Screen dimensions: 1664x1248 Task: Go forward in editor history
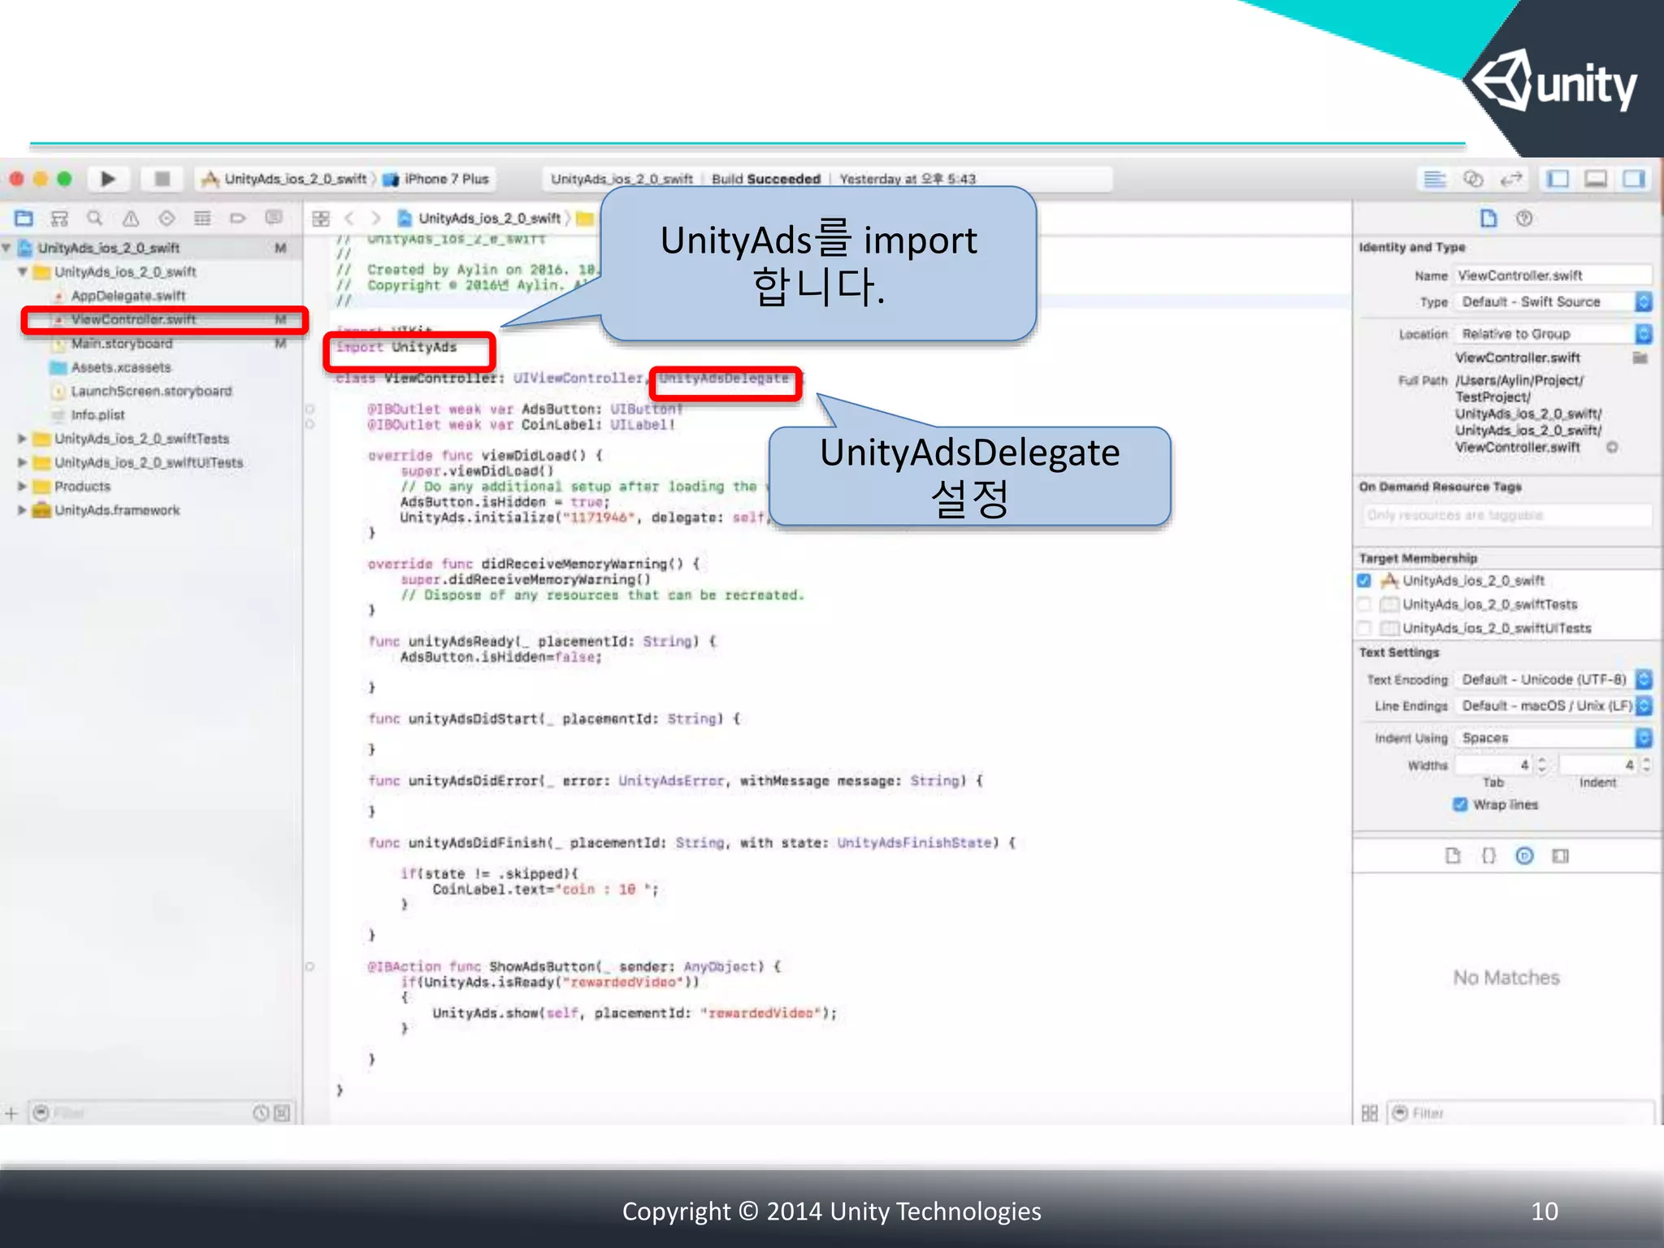point(375,219)
